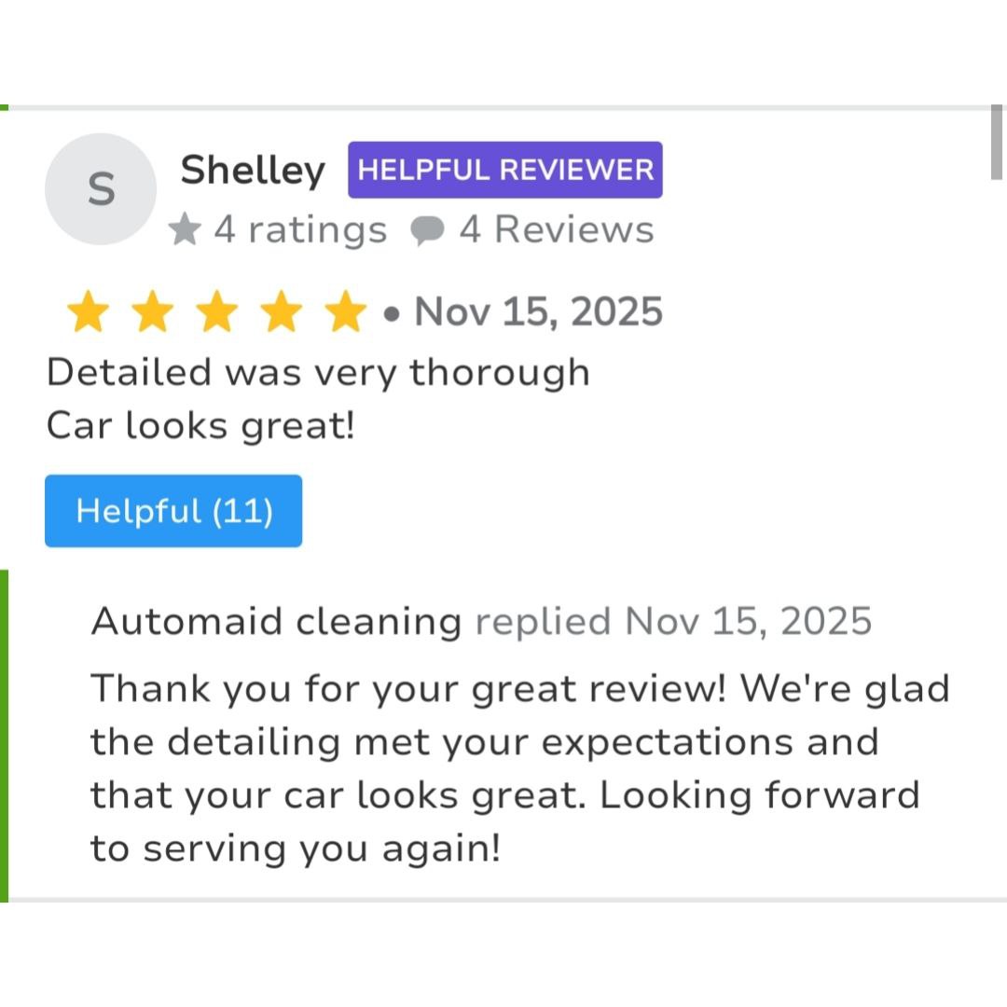This screenshot has height=1007, width=1007.
Task: Open Automaid cleaning business name
Action: (x=277, y=622)
